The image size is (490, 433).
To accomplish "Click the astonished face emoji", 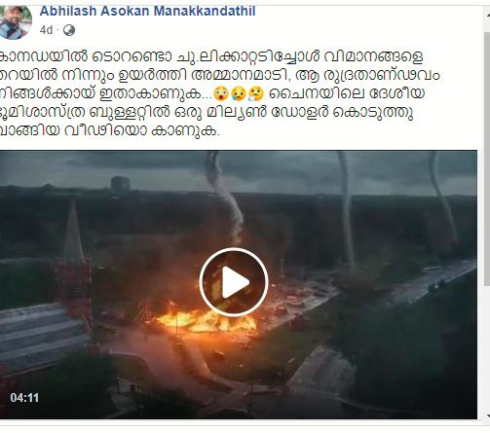I will [221, 93].
